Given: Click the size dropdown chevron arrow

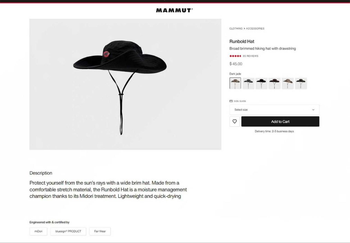Looking at the screenshot, I should pos(313,110).
